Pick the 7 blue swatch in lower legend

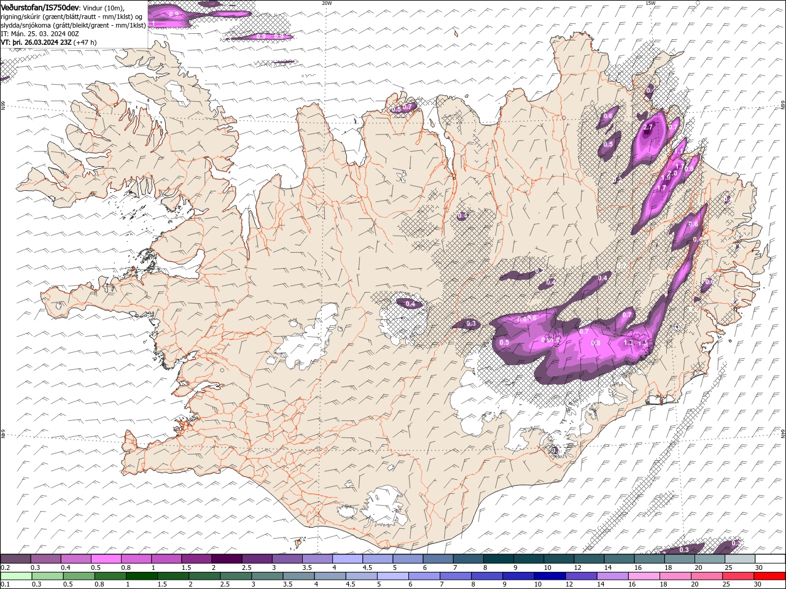click(x=455, y=576)
